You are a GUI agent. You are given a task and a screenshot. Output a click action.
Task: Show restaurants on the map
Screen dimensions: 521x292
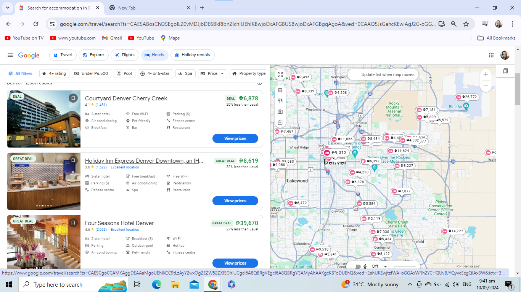point(280,101)
